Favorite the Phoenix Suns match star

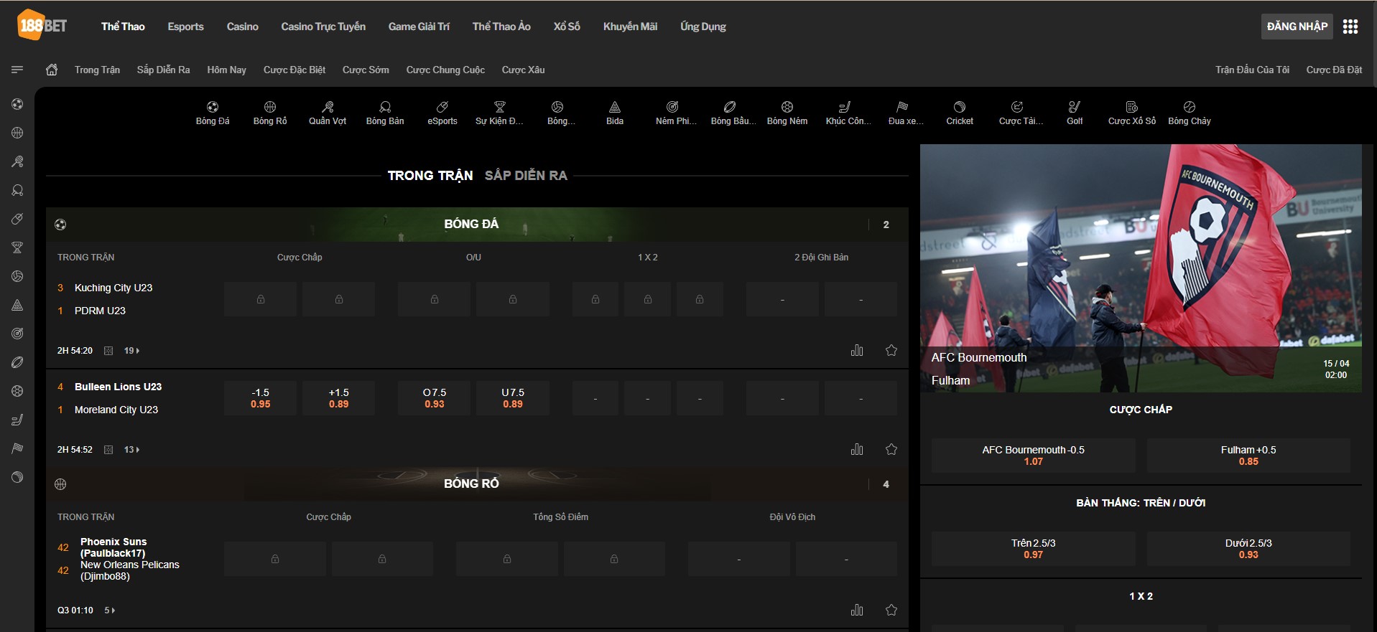click(x=891, y=610)
